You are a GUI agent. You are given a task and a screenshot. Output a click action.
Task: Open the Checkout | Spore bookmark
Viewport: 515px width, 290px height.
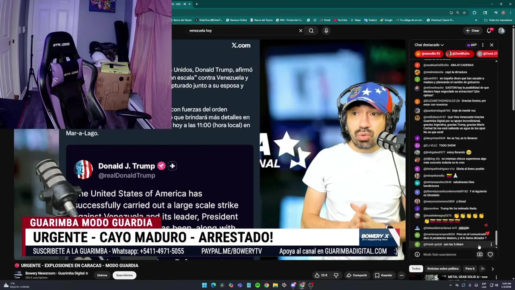click(x=440, y=20)
